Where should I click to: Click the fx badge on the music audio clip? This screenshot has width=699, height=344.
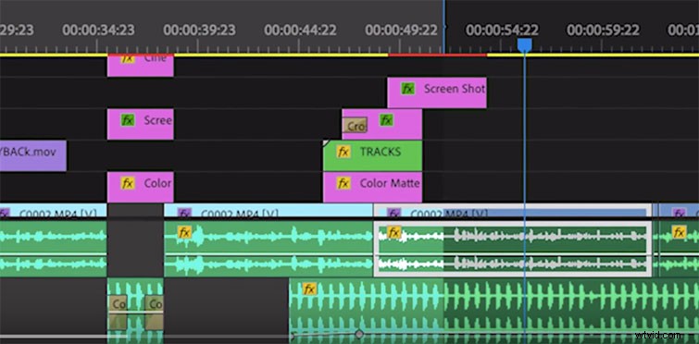click(309, 289)
